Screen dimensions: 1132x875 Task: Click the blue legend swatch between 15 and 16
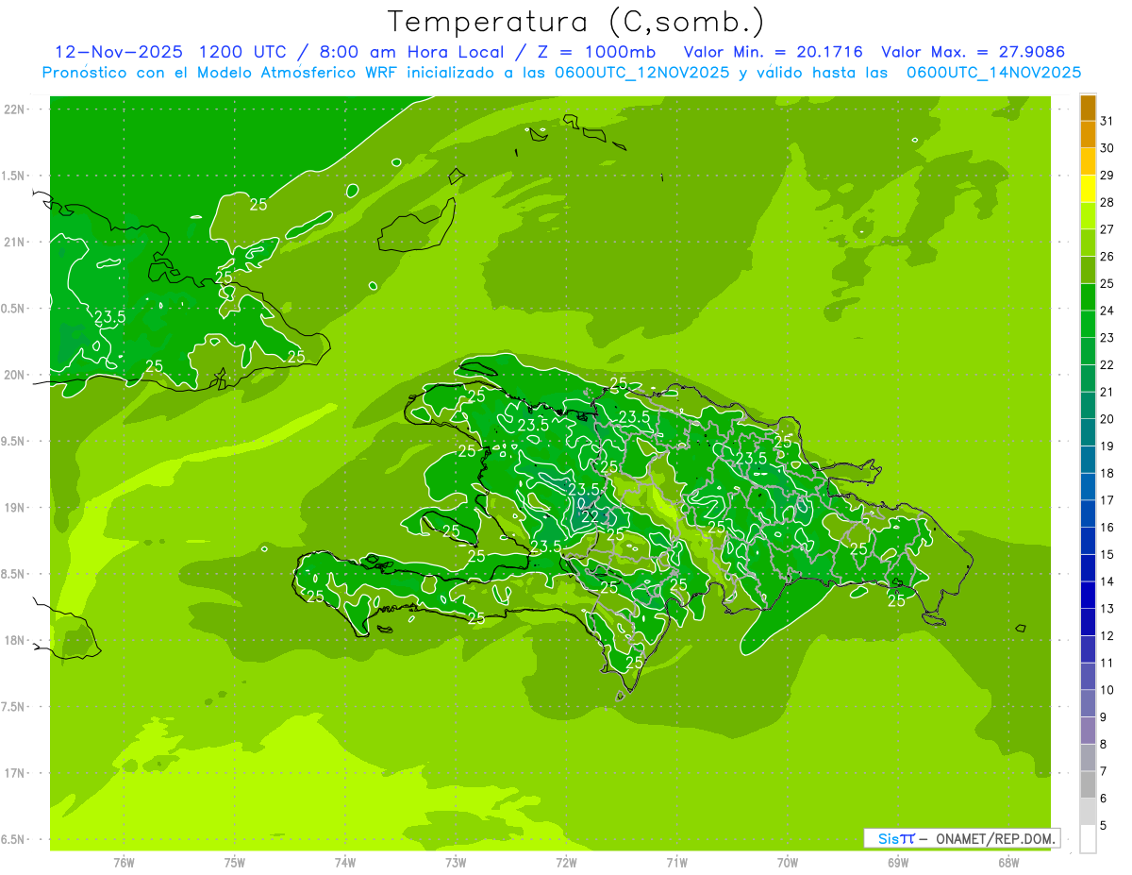coord(1088,541)
